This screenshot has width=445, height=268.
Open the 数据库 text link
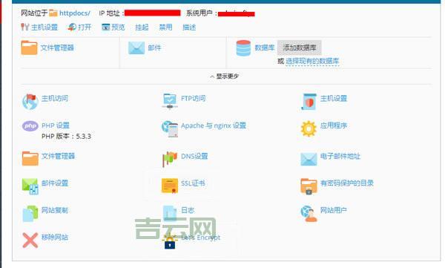(265, 48)
